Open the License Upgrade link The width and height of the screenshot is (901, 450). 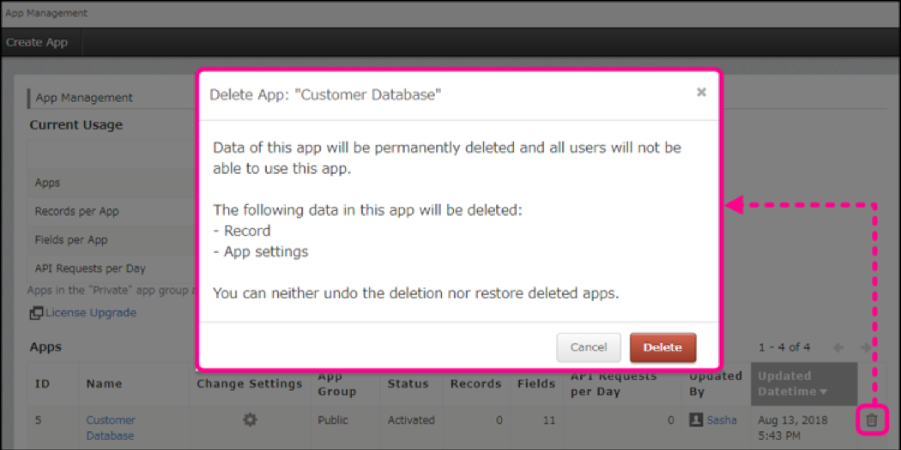pos(90,313)
